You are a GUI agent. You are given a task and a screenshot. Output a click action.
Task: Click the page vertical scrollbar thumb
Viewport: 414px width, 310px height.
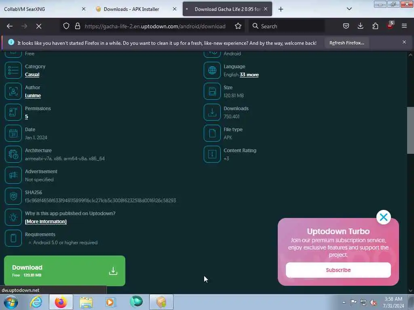tap(410, 130)
